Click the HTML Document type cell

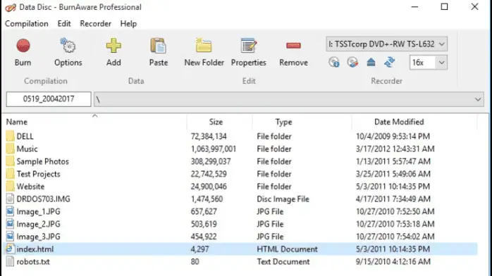tap(287, 249)
